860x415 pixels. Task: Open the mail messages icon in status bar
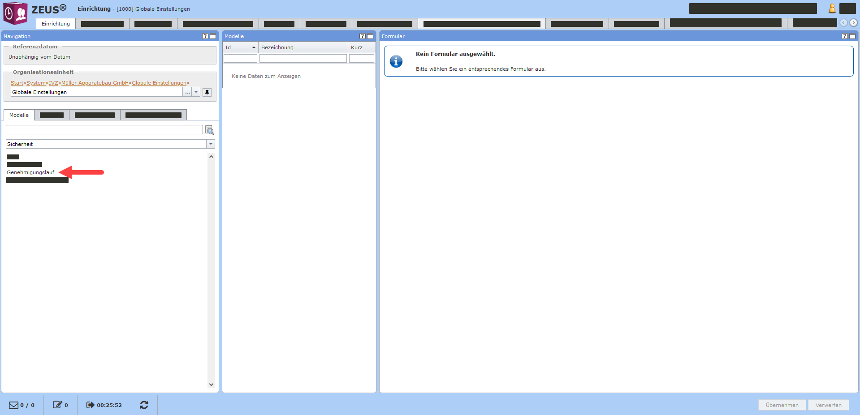(13, 405)
